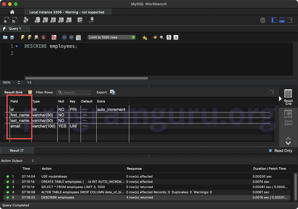Viewport: 298px width, 209px height.
Task: Open the Beautify/Reformat script icon
Action: (x=155, y=37)
